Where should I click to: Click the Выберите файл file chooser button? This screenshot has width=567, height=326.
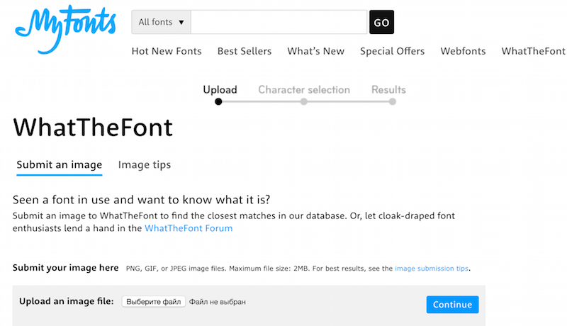coord(154,302)
